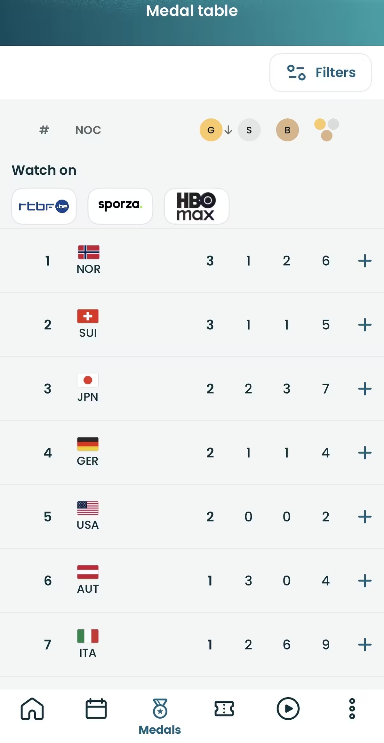Watch on RTBF broadcaster link

[x=44, y=206]
